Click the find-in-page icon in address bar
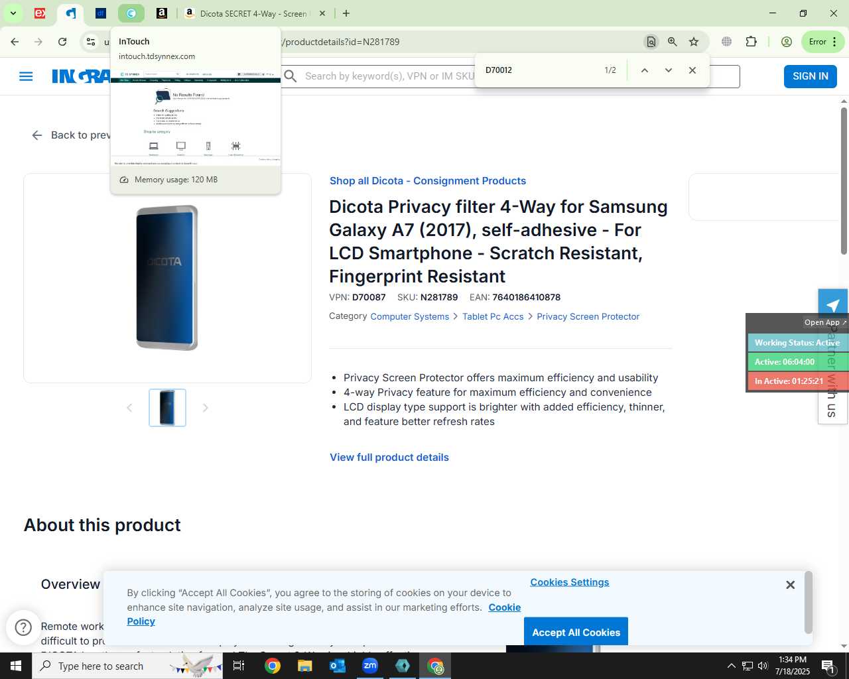Viewport: 849px width, 679px height. (x=651, y=42)
